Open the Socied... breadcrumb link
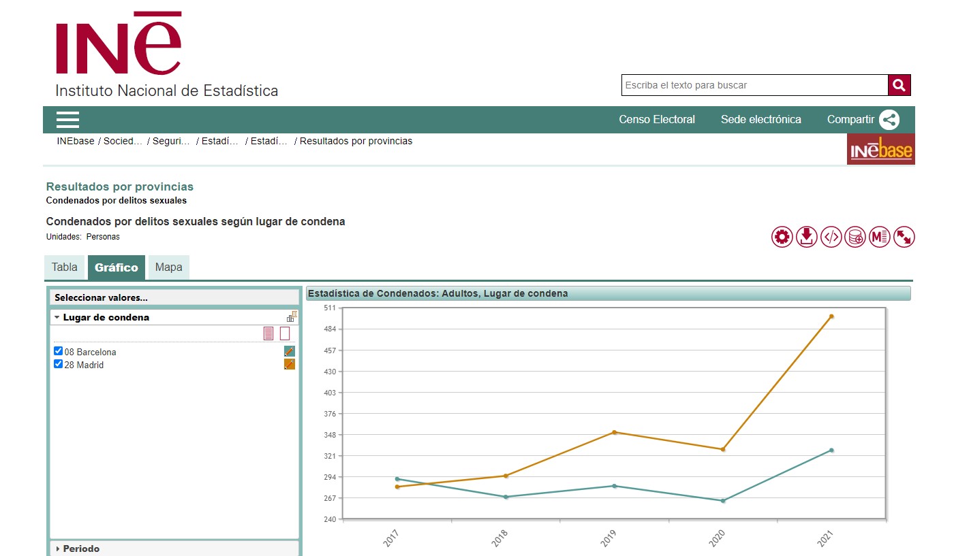 123,142
